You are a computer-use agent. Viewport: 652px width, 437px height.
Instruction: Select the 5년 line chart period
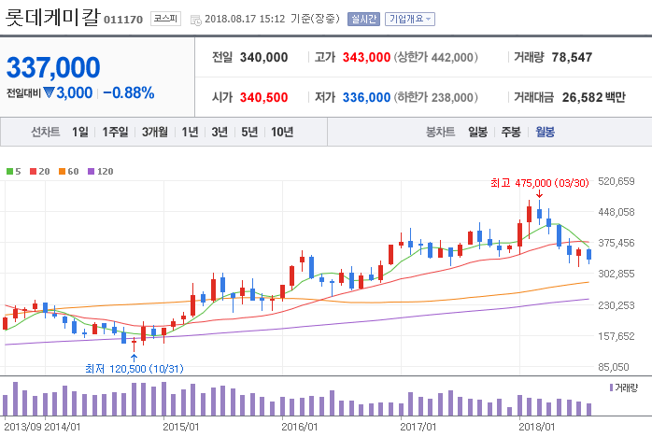(x=249, y=132)
